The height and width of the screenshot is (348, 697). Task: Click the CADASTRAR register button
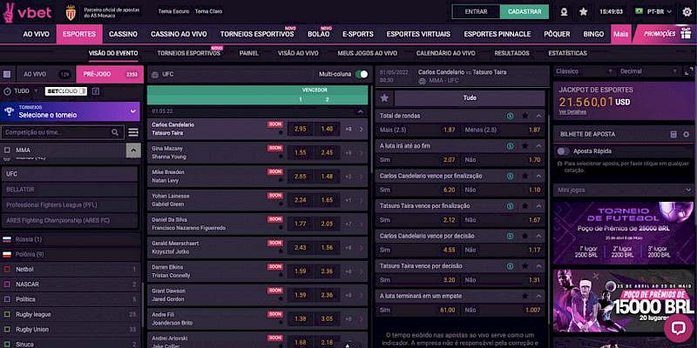tap(524, 12)
